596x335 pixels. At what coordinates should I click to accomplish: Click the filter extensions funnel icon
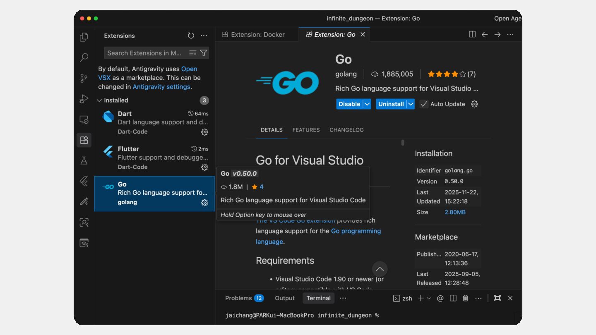pos(204,53)
